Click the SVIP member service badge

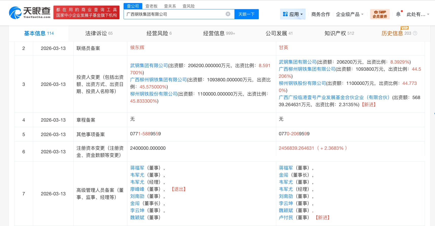click(x=380, y=14)
